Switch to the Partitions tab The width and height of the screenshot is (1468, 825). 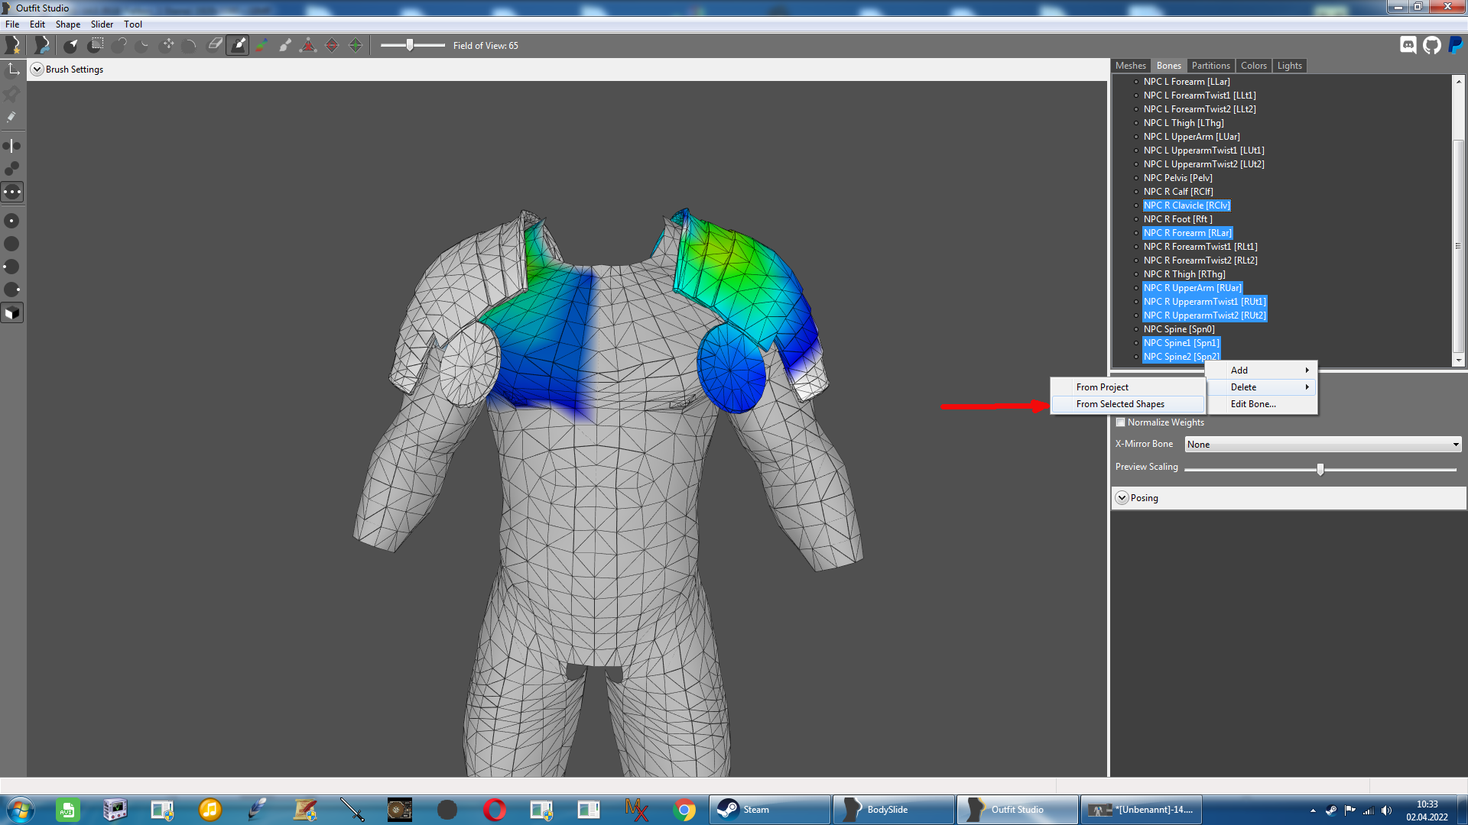pos(1211,66)
